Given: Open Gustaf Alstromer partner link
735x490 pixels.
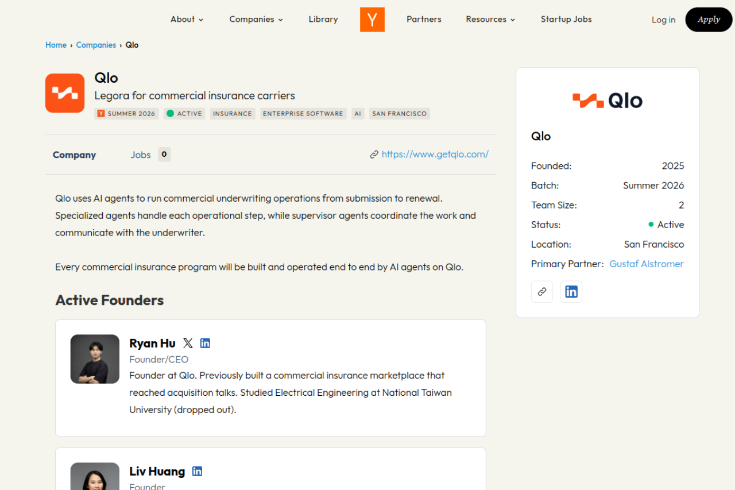Looking at the screenshot, I should coord(647,264).
